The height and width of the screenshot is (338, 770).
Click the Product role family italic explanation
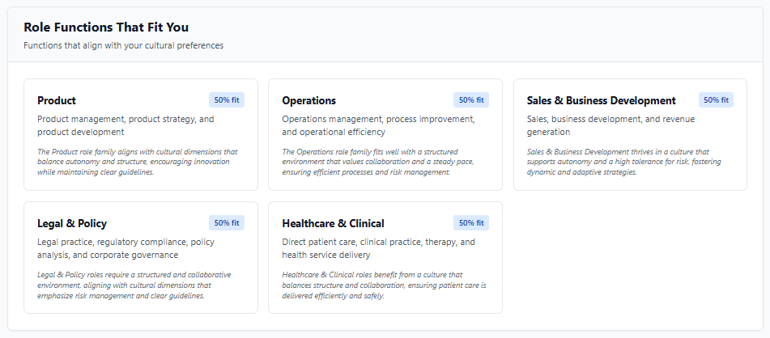(x=138, y=162)
